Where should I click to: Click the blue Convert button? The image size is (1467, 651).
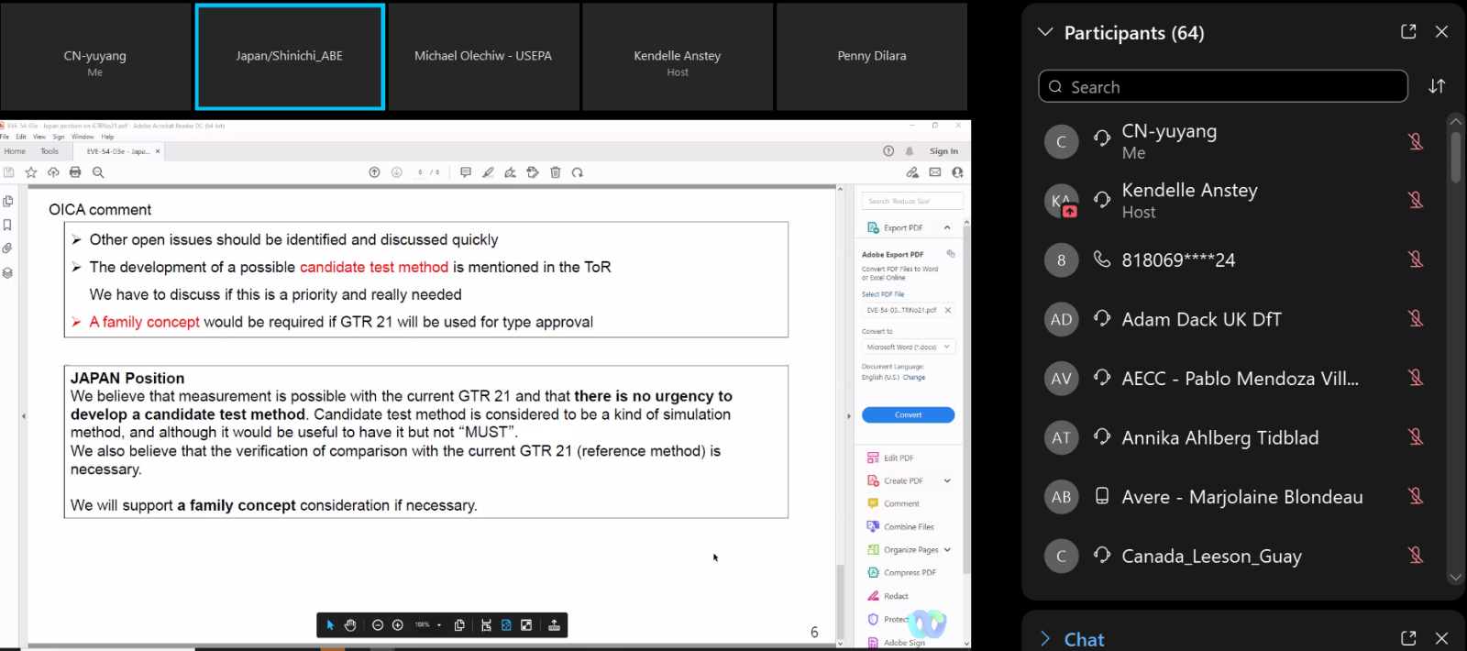click(908, 415)
